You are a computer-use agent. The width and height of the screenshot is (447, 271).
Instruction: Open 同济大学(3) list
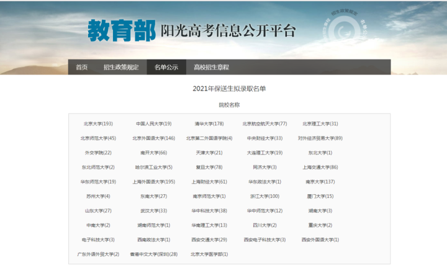(264, 167)
